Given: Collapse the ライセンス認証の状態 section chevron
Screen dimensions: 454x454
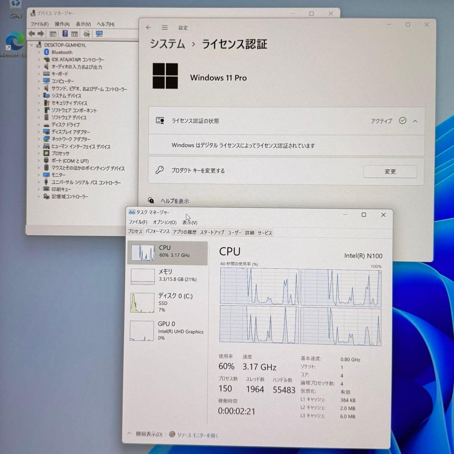Looking at the screenshot, I should tap(415, 121).
